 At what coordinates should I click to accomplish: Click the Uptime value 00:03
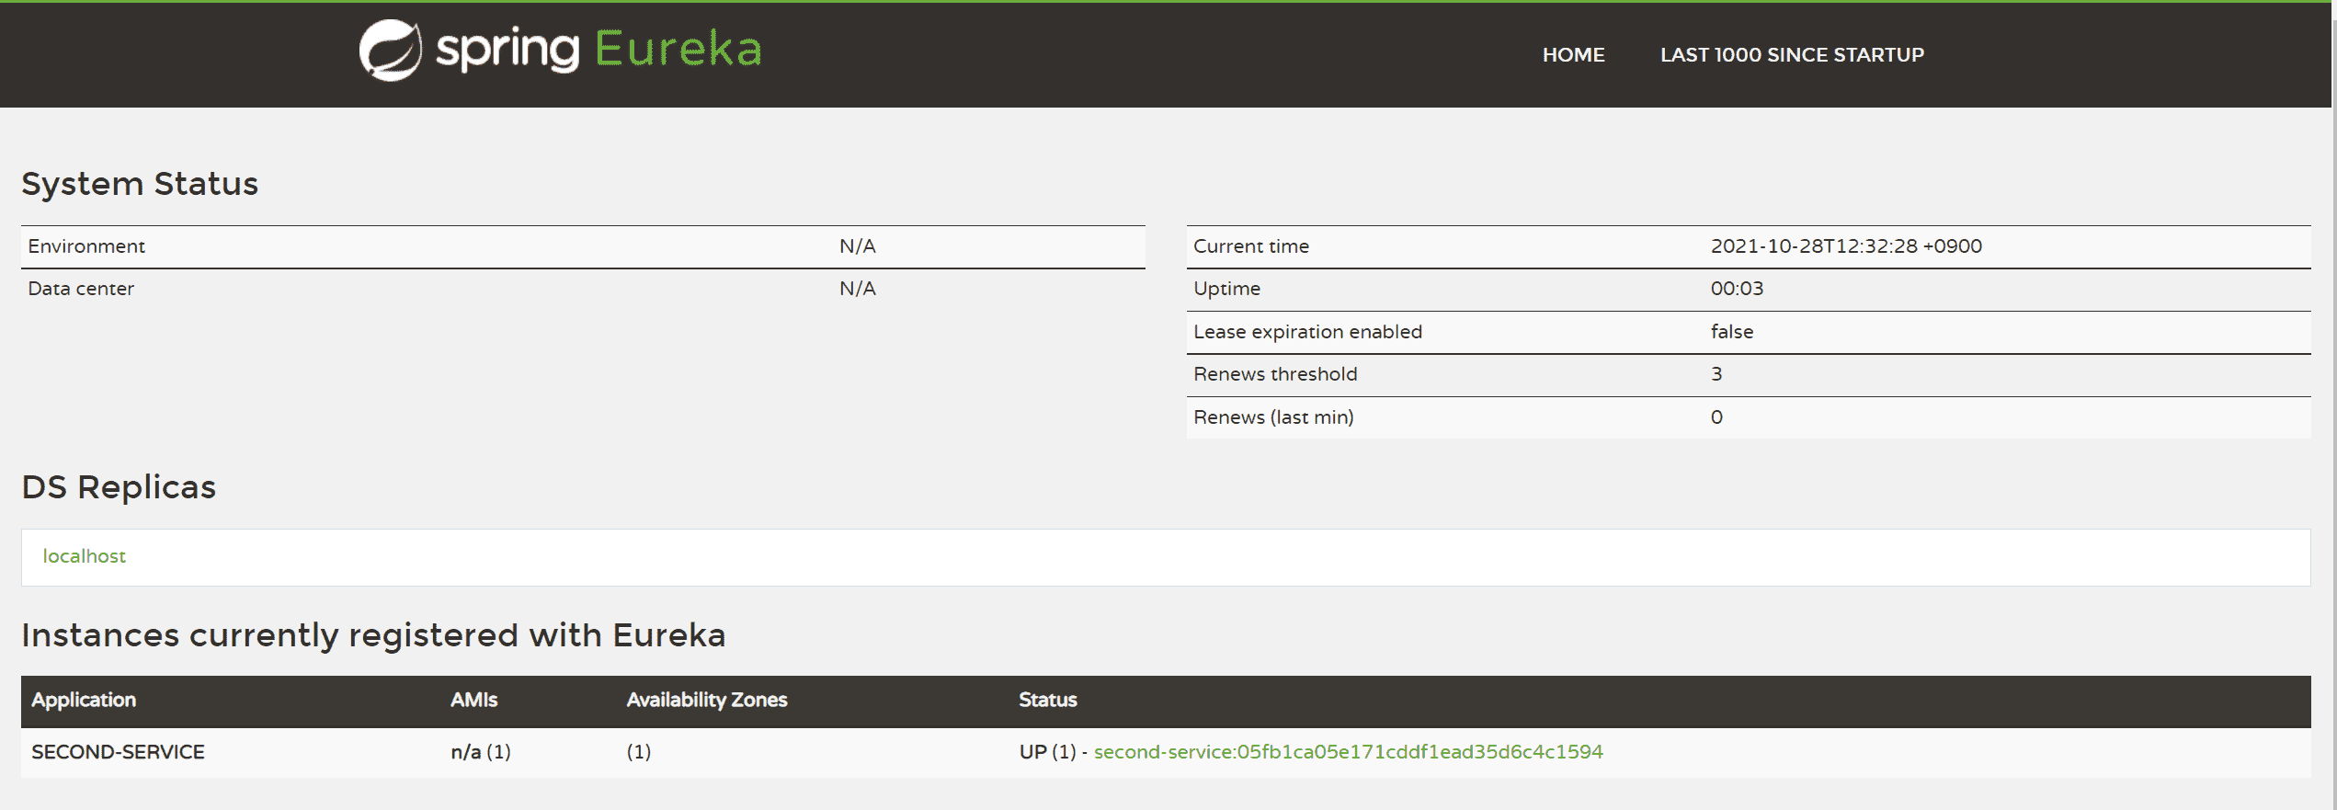1737,289
